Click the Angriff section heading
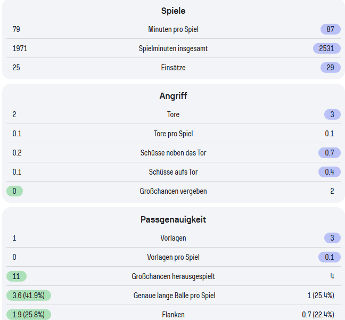Screen dimensions: 345x320 click(x=173, y=96)
